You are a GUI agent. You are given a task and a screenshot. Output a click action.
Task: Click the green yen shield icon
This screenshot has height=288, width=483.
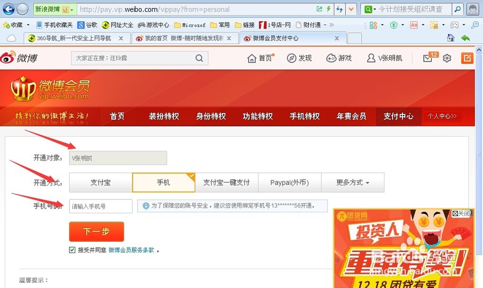[394, 25]
